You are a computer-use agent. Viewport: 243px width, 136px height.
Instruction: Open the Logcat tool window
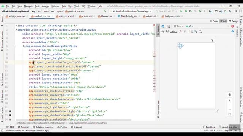coord(77,127)
